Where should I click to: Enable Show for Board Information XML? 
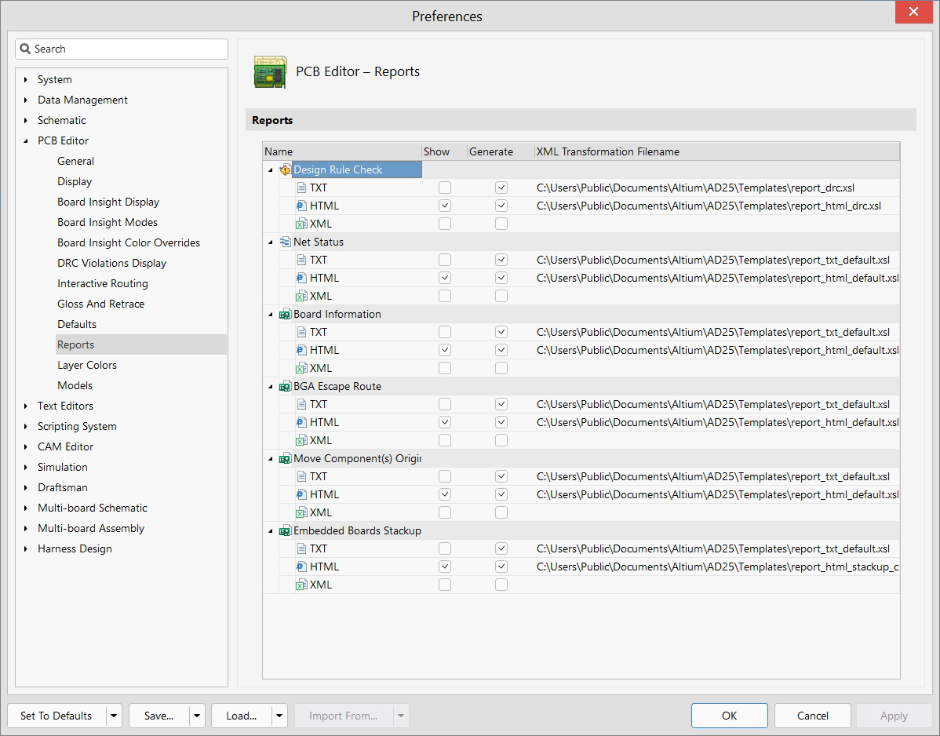pos(445,369)
